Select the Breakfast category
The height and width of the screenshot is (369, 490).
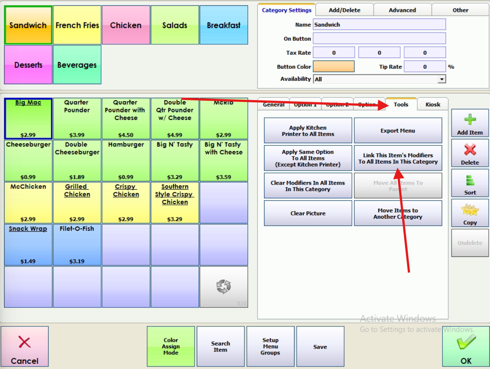224,25
